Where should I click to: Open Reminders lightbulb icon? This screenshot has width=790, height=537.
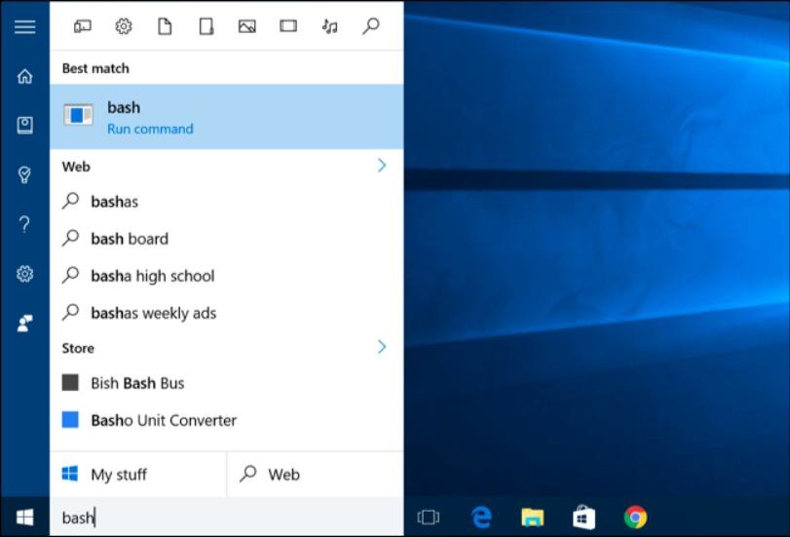[x=24, y=174]
